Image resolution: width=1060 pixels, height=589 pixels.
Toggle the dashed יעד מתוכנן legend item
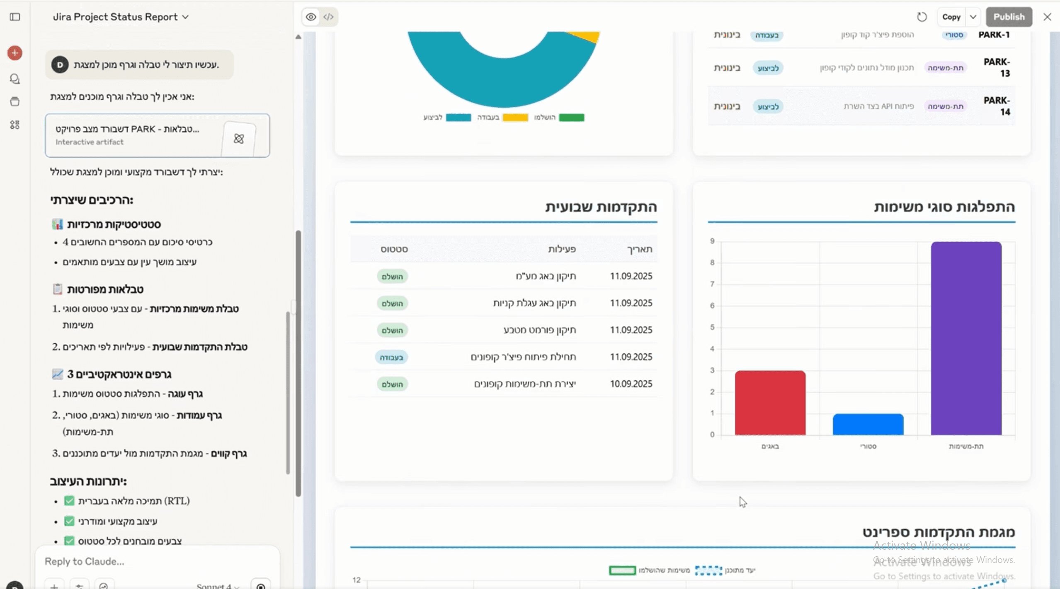(x=708, y=570)
